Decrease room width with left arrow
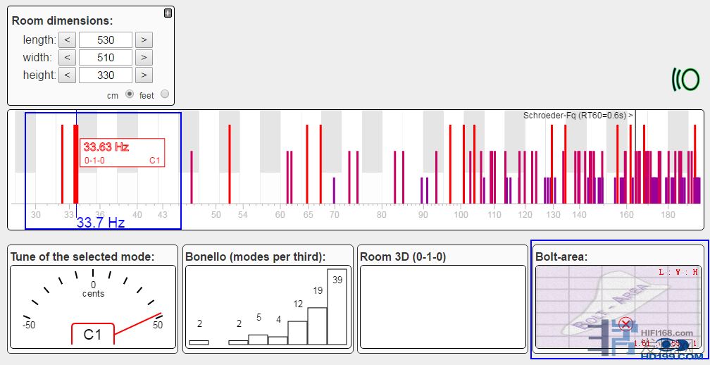Image resolution: width=710 pixels, height=365 pixels. pos(67,58)
